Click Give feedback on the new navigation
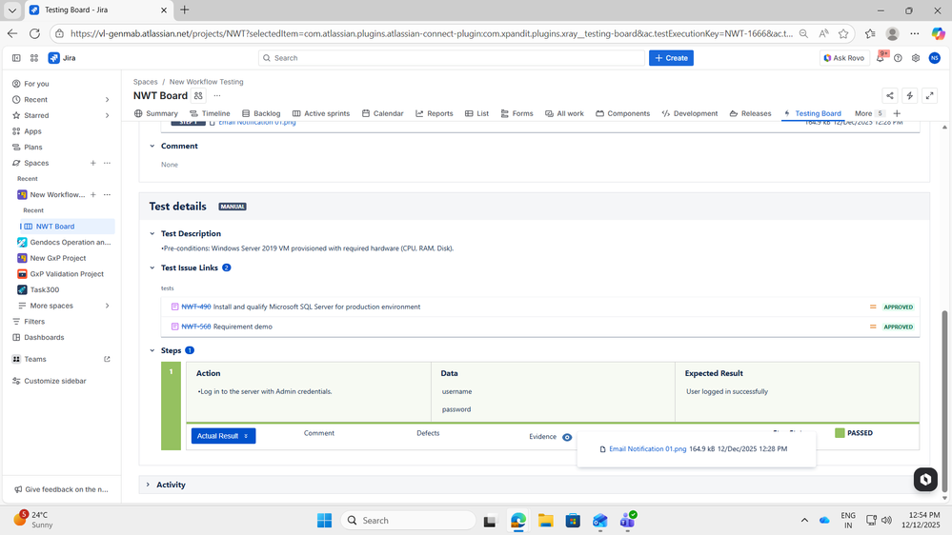Viewport: 952px width, 535px height. (61, 489)
